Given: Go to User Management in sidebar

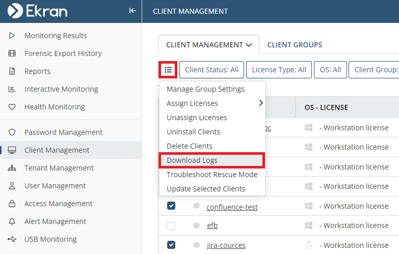Looking at the screenshot, I should (55, 186).
